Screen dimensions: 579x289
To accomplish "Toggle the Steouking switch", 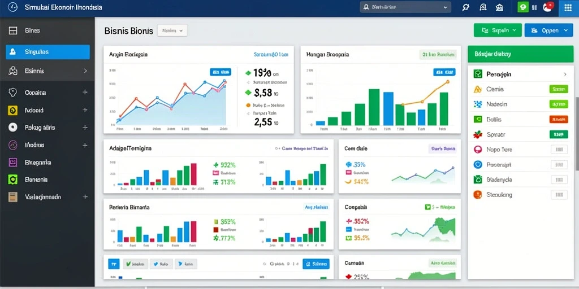I will point(559,195).
